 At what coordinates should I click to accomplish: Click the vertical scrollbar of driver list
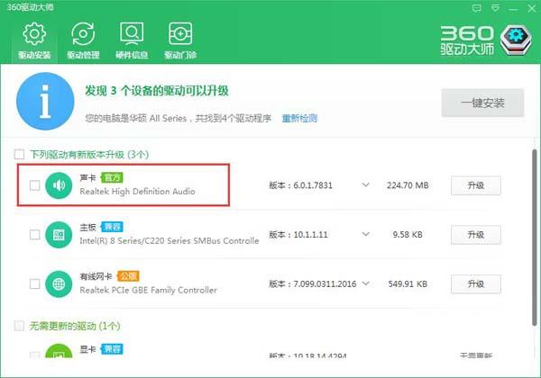[534, 238]
